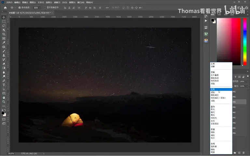250x156 pixels.
Task: Create a new group folder icon
Action: click(x=235, y=153)
